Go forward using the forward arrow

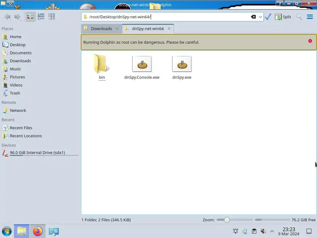[x=18, y=17]
